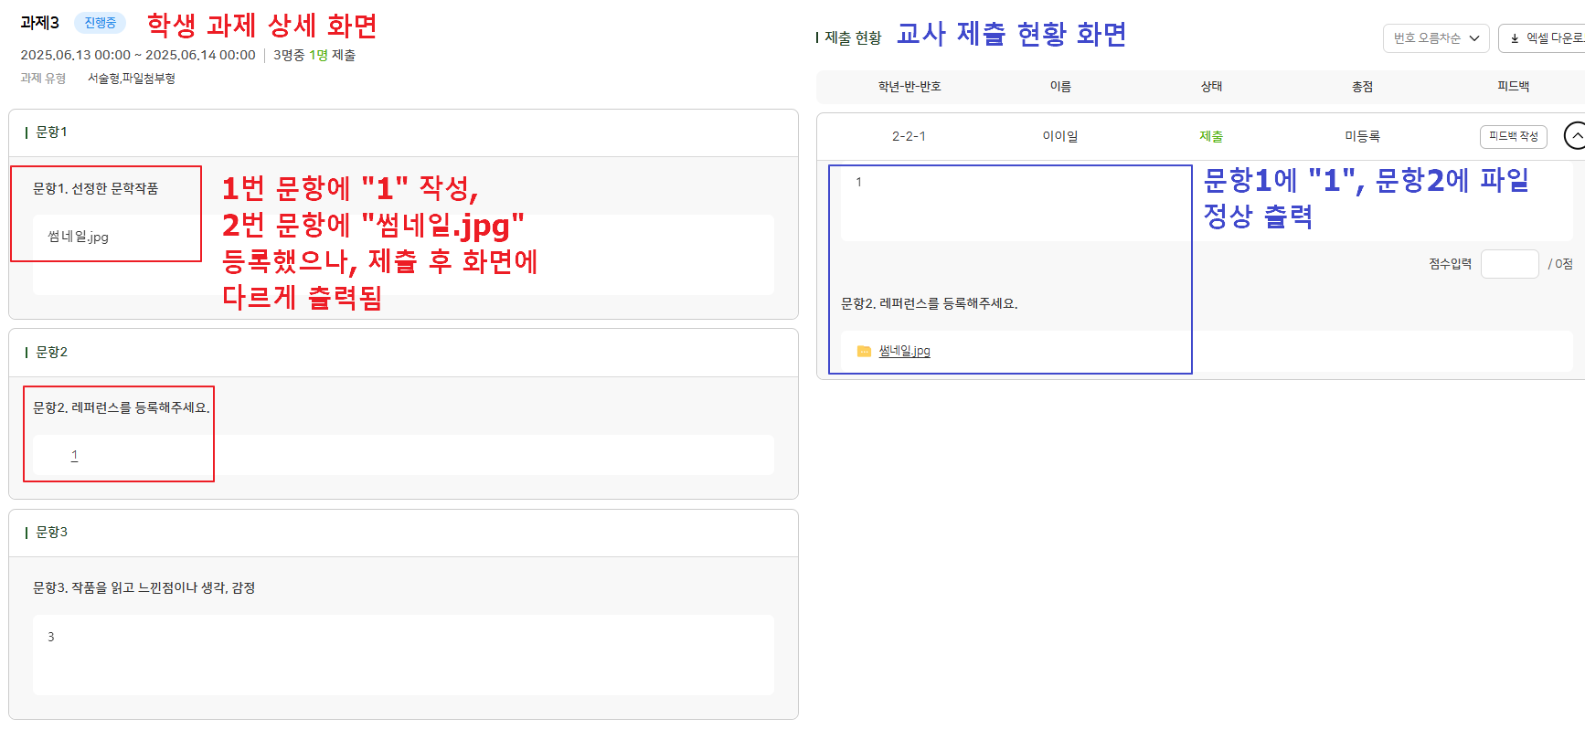
Task: Click the teacher-view answer box showing 1
Action: [1015, 203]
